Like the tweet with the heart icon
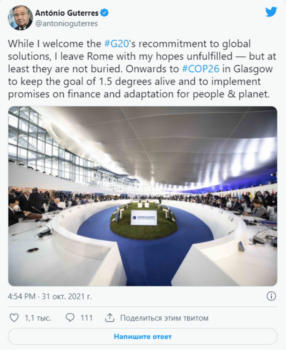This screenshot has height=350, width=286. [14, 318]
